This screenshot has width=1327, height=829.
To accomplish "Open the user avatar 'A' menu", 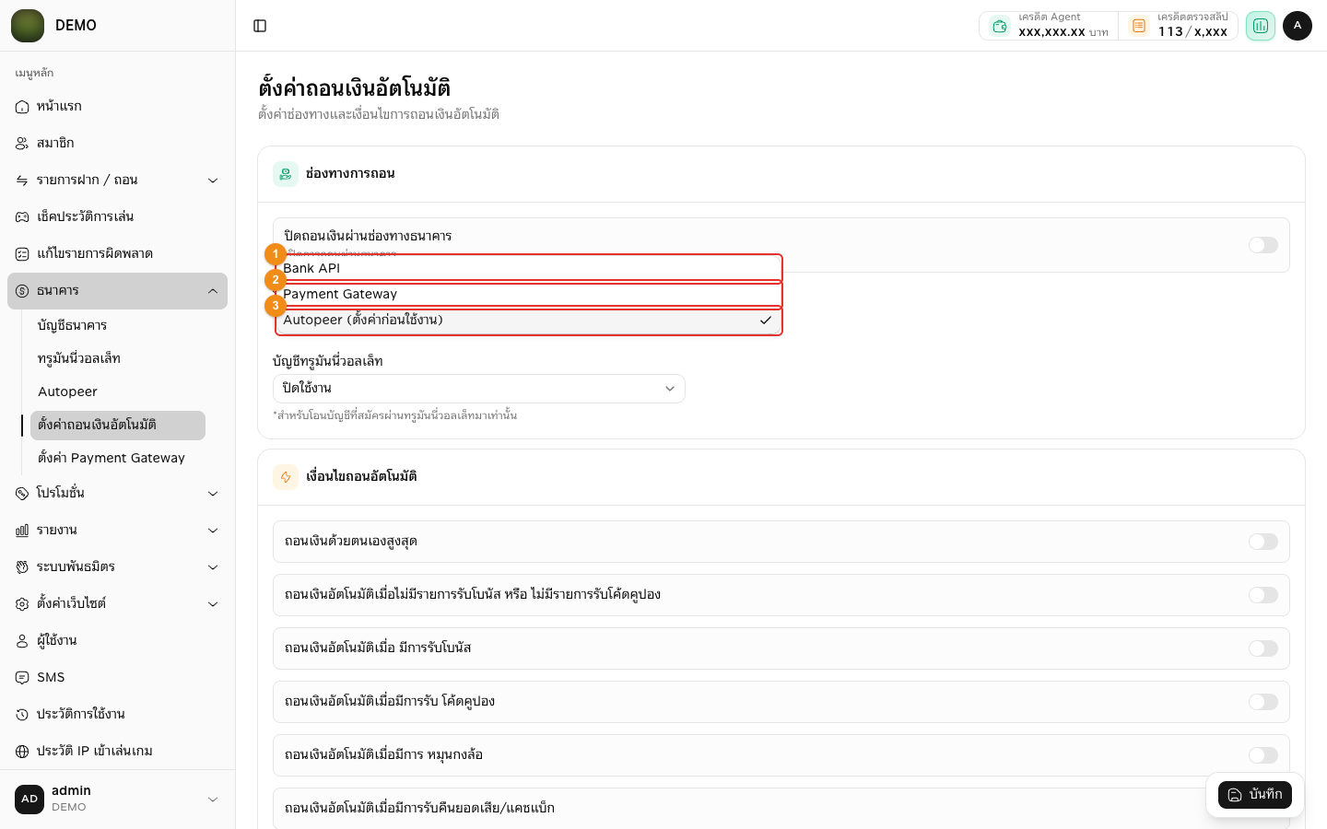I will (x=1297, y=26).
